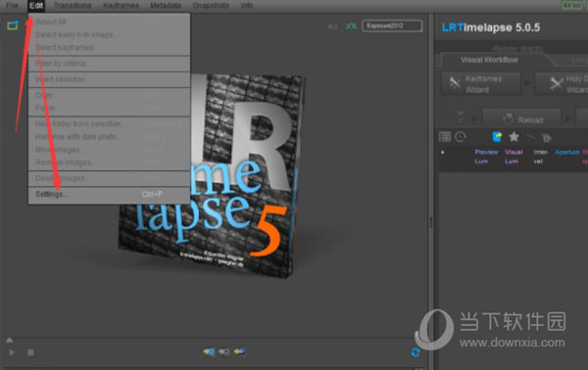588x370 pixels.
Task: Choose Delete images entry
Action: click(x=109, y=178)
